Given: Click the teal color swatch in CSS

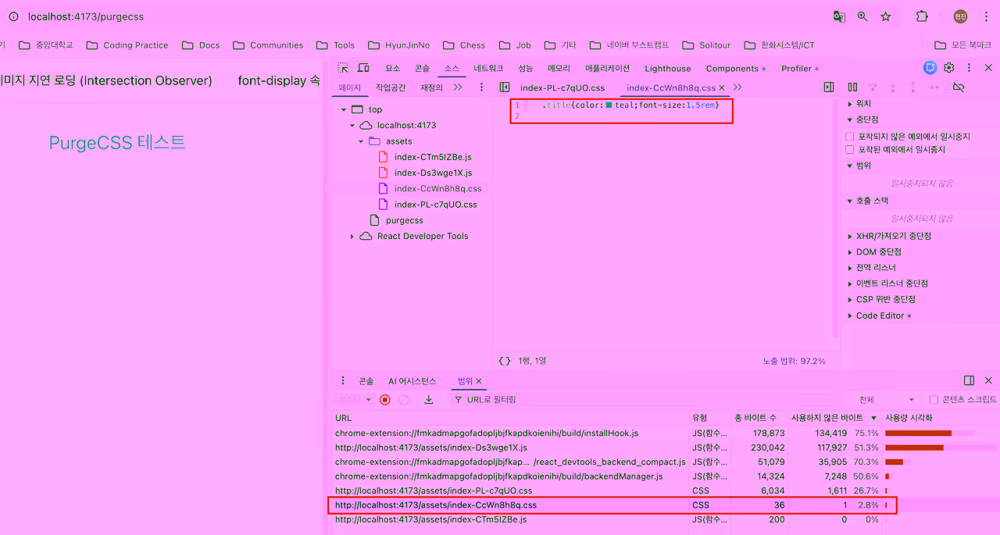Looking at the screenshot, I should coord(609,105).
